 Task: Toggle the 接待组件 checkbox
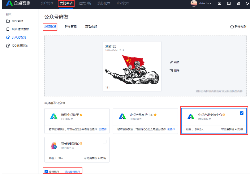coord(46,172)
